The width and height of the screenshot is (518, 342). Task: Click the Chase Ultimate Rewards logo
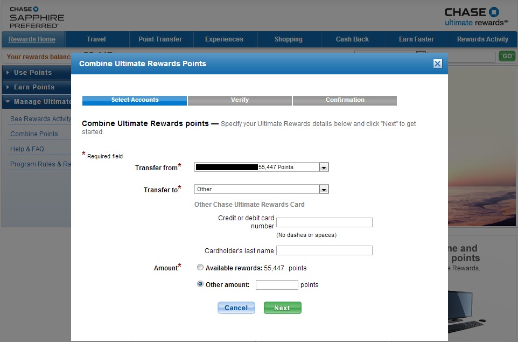(476, 17)
